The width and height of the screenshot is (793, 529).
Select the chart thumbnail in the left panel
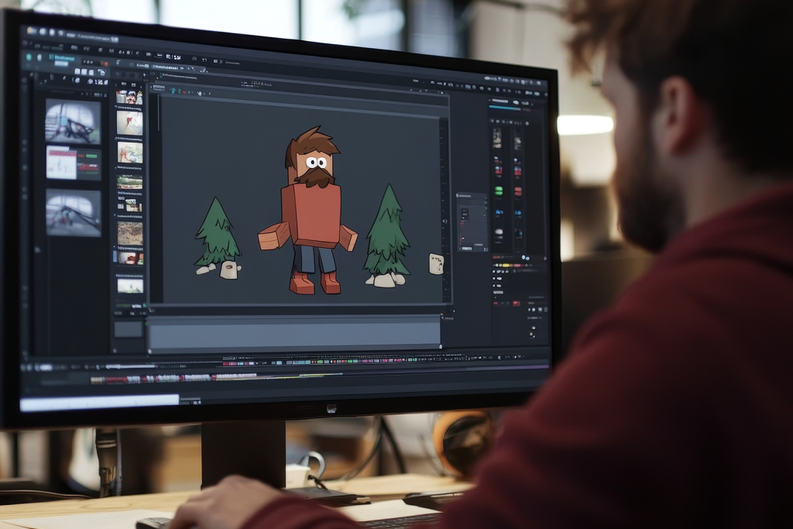pyautogui.click(x=73, y=163)
